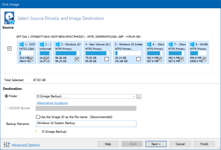Enable Use the Image ID as file name
This screenshot has width=221, height=150.
click(x=38, y=117)
